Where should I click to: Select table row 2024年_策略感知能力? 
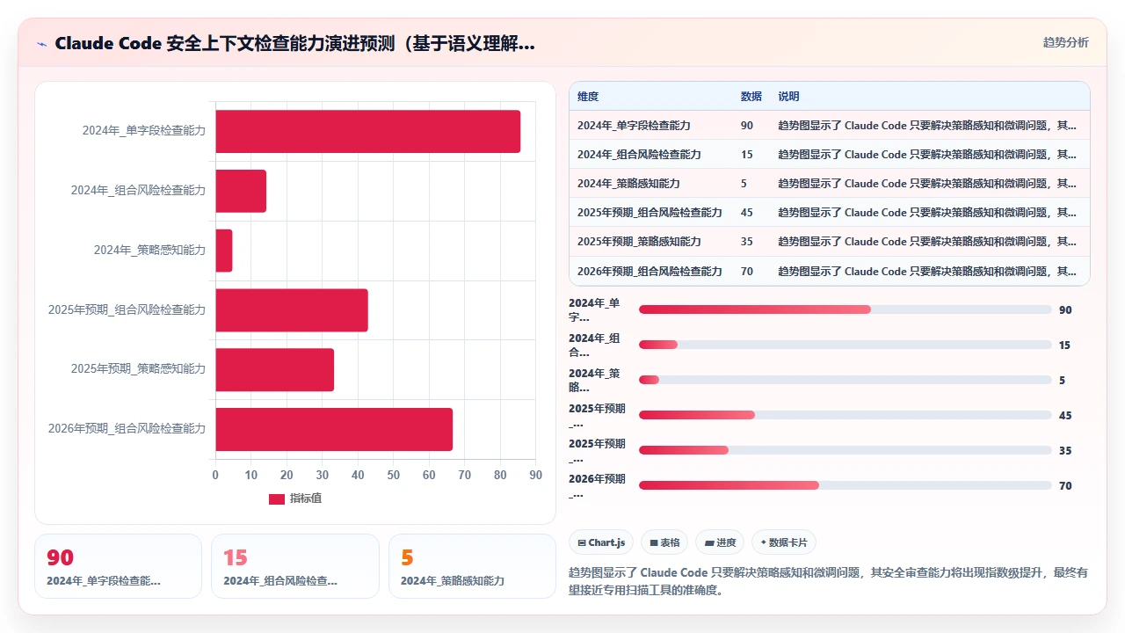click(830, 183)
